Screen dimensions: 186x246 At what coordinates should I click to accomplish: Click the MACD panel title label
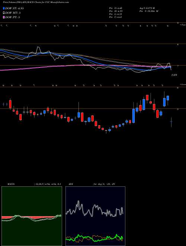pyautogui.click(x=11, y=184)
